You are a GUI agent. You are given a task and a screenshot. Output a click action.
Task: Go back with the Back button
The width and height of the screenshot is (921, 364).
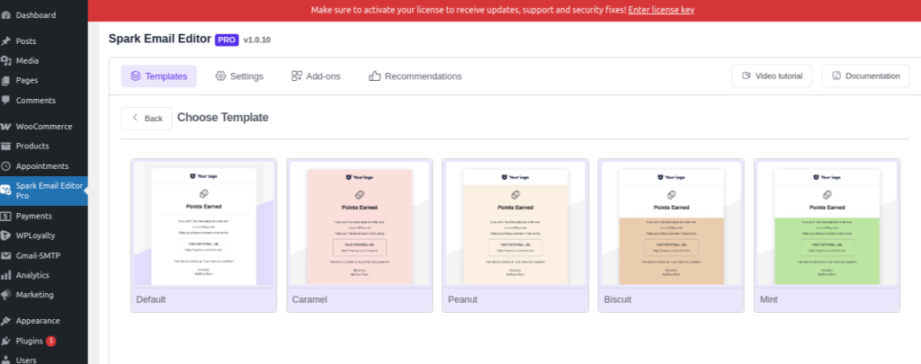pyautogui.click(x=147, y=118)
